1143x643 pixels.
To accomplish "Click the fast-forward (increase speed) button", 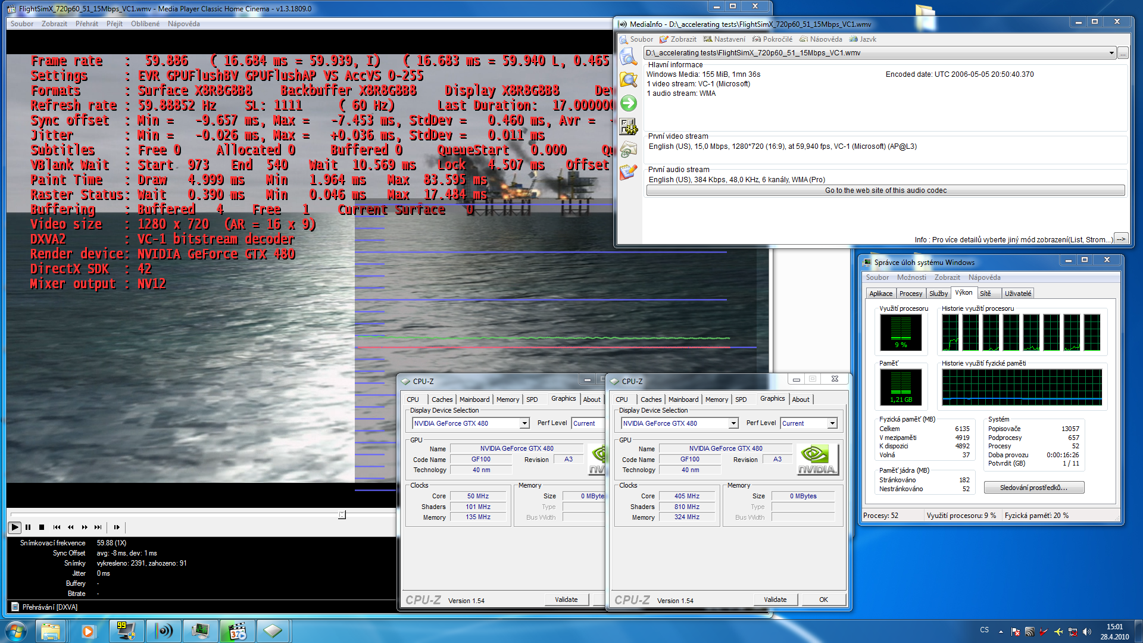I will 85,527.
